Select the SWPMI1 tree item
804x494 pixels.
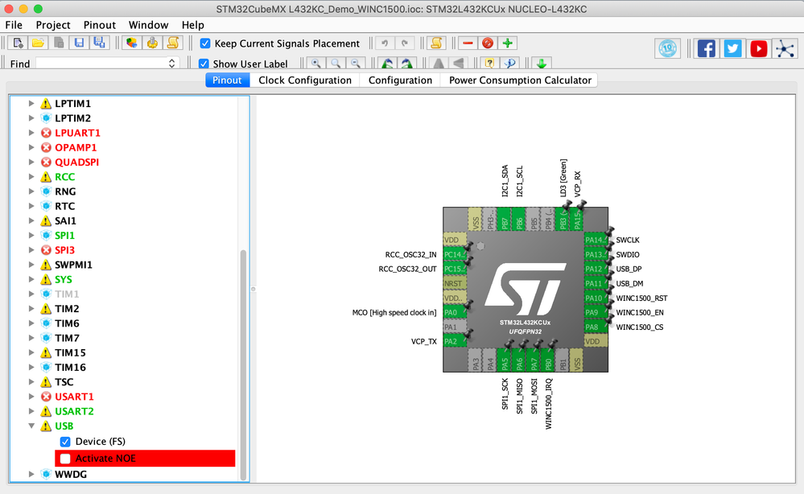(73, 265)
